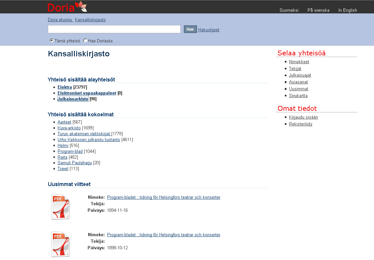This screenshot has width=374, height=260.
Task: Select the Tämä yhteisö radio button
Action: pyautogui.click(x=51, y=40)
